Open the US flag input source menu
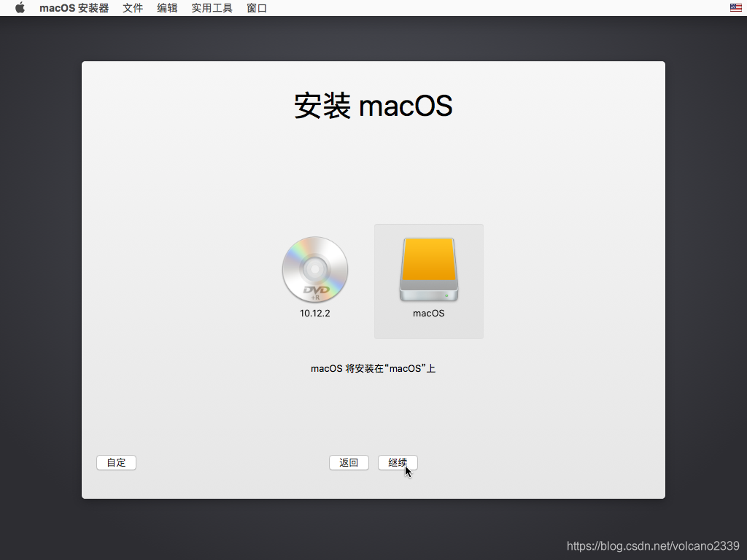 (735, 7)
